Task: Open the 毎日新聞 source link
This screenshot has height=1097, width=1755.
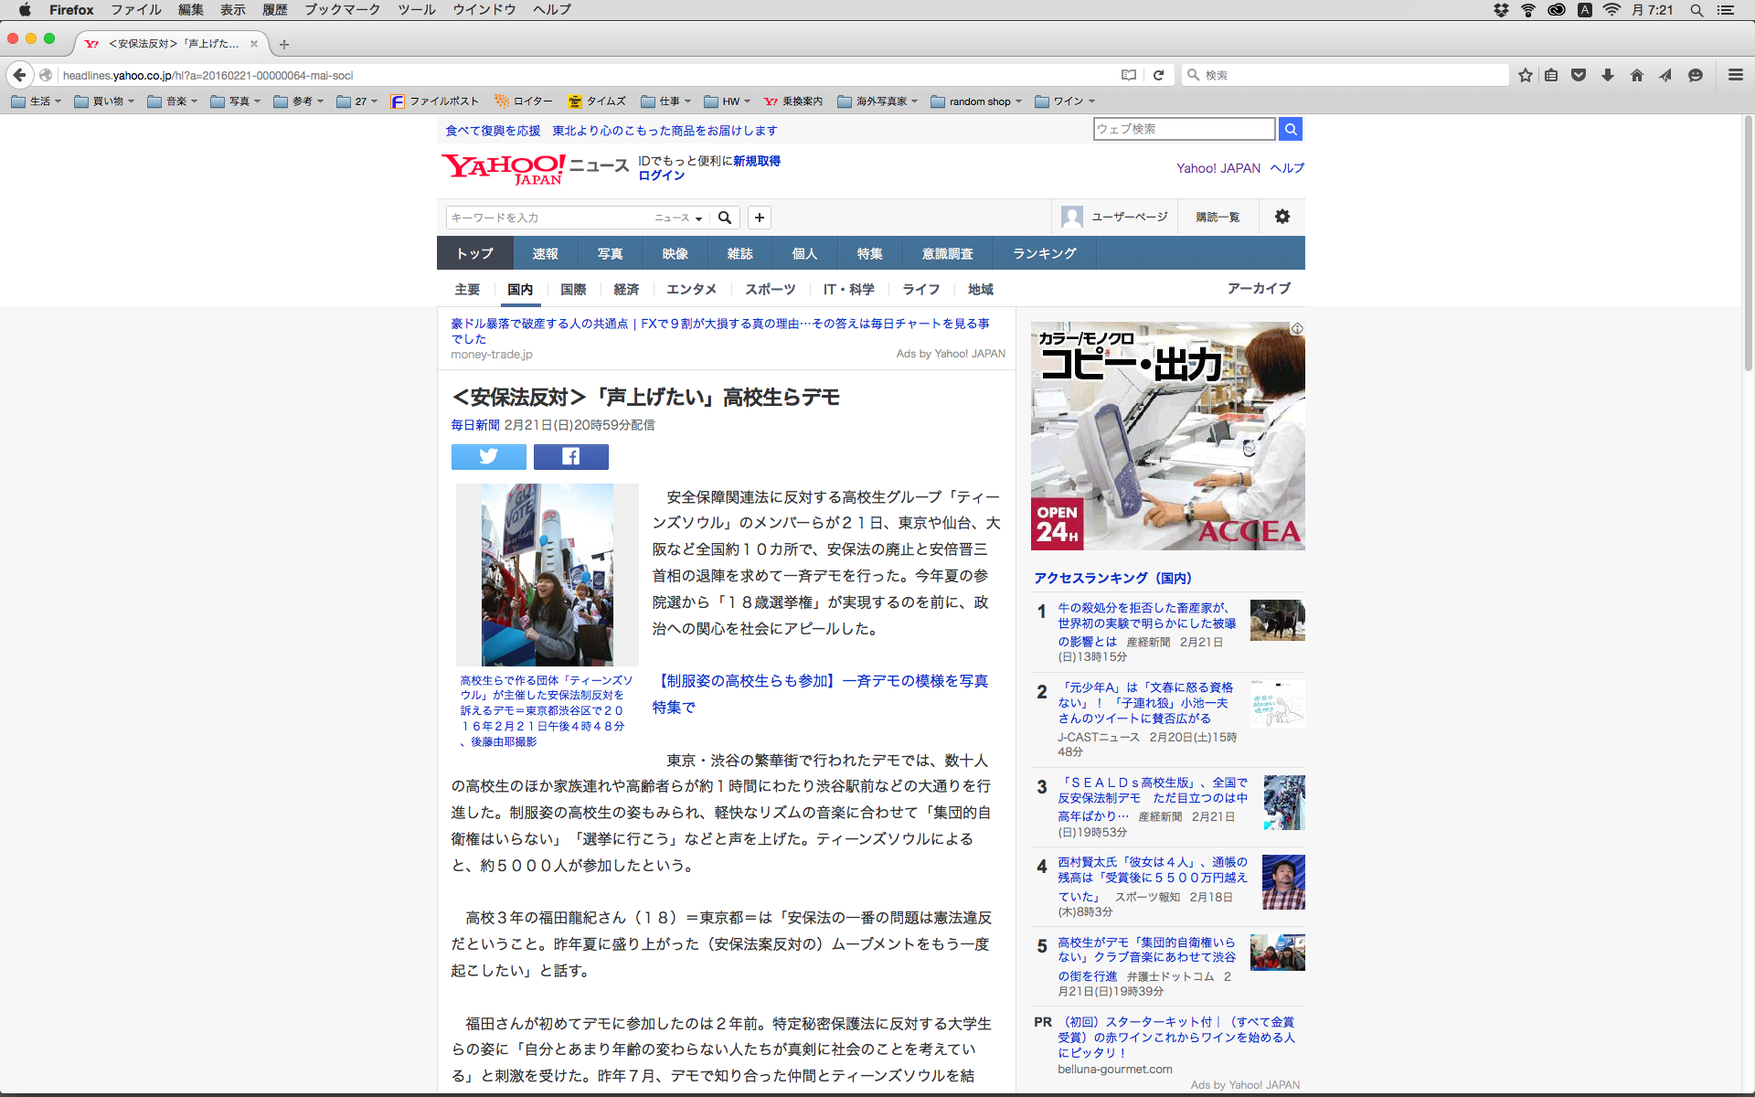Action: (x=474, y=425)
